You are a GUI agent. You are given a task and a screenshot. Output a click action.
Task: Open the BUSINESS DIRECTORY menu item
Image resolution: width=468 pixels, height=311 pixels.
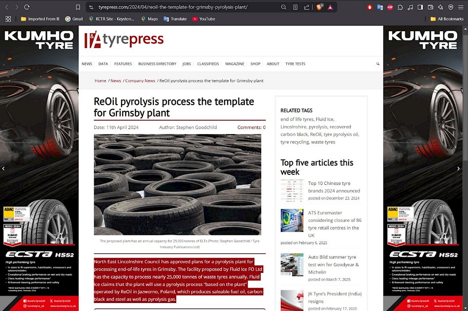pyautogui.click(x=157, y=64)
